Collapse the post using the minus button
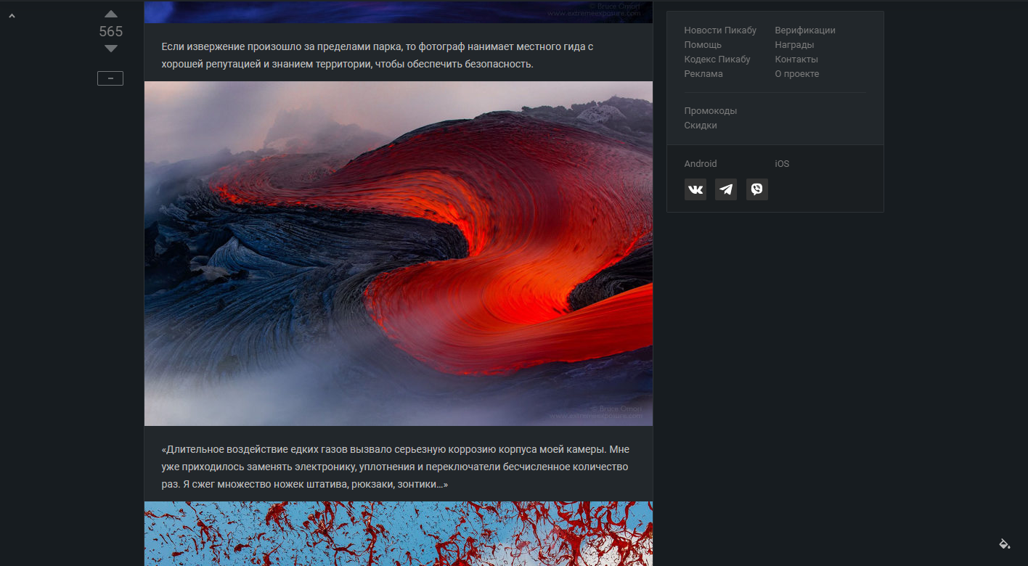The image size is (1028, 566). 110,78
